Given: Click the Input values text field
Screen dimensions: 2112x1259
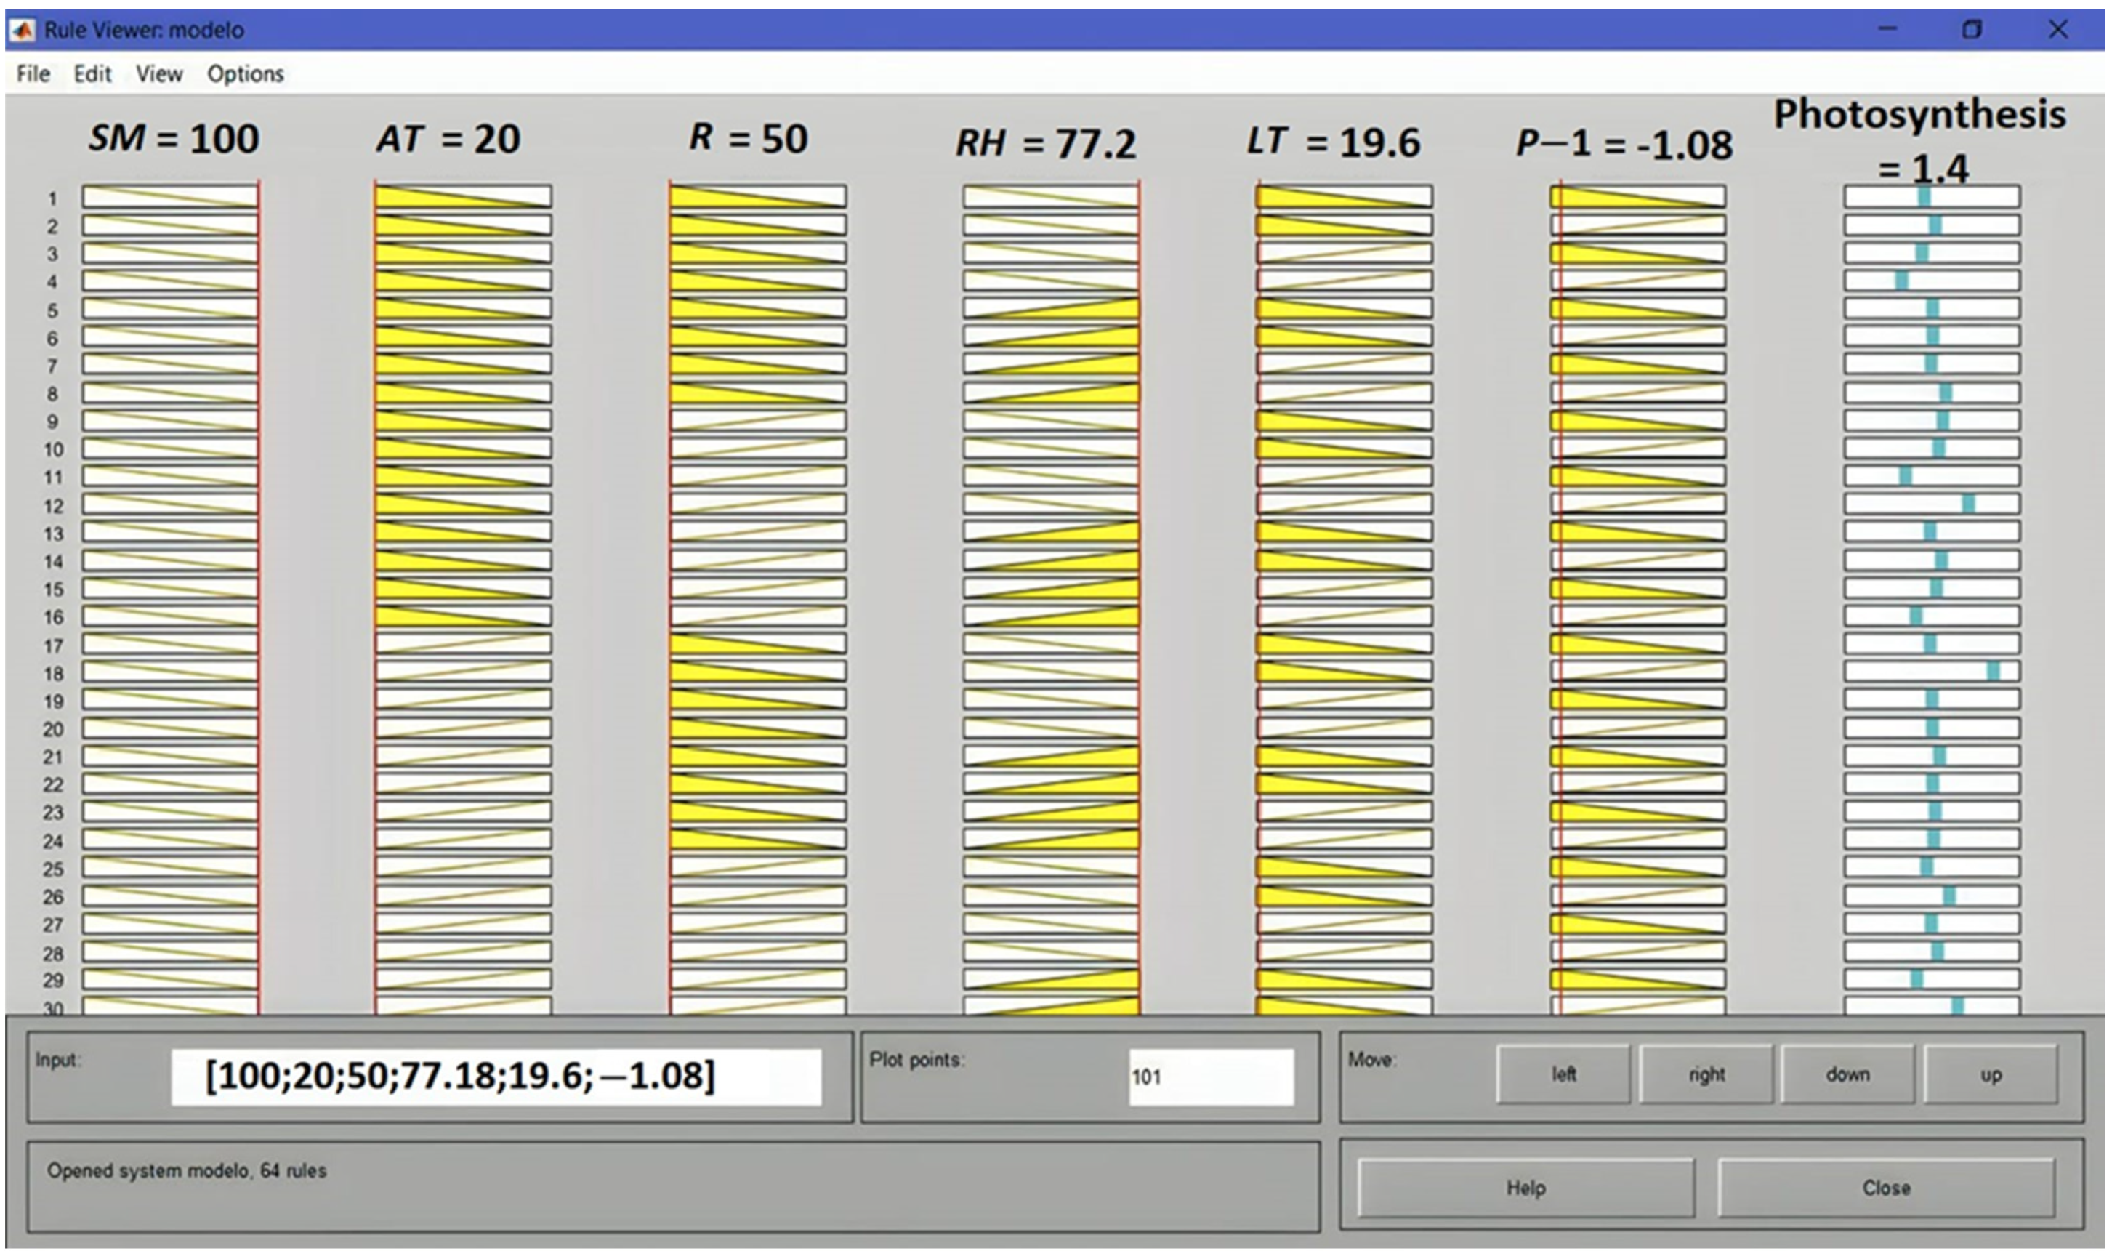Looking at the screenshot, I should click(x=496, y=1077).
